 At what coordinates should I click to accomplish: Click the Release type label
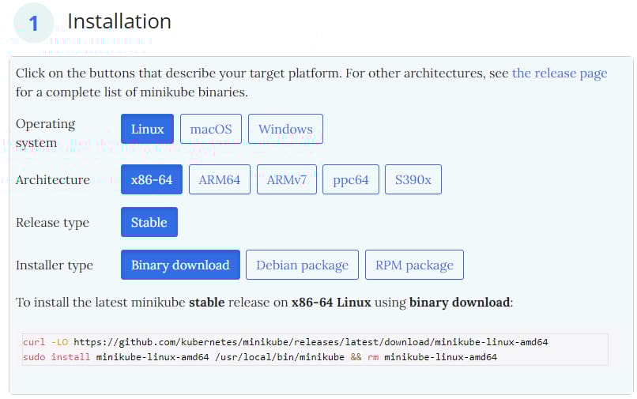(x=52, y=223)
